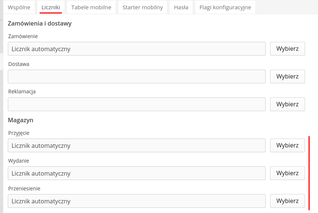Show the Flagi konfiguracyjne tab

point(225,7)
